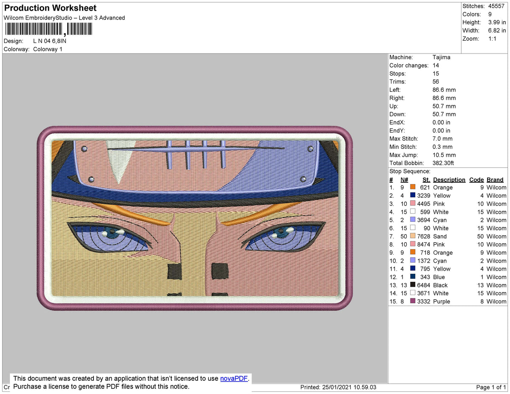Click the lavender Cyan swatch in stop row 10

pyautogui.click(x=413, y=261)
